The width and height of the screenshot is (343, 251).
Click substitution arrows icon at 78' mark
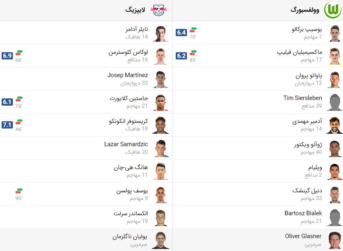(x=19, y=99)
